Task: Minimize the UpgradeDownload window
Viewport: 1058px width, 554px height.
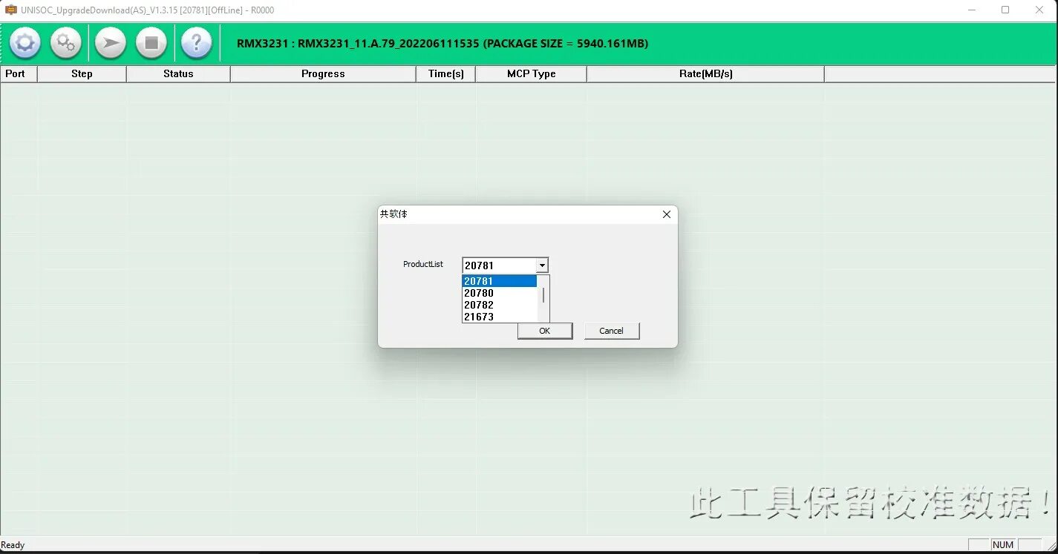Action: pos(973,10)
